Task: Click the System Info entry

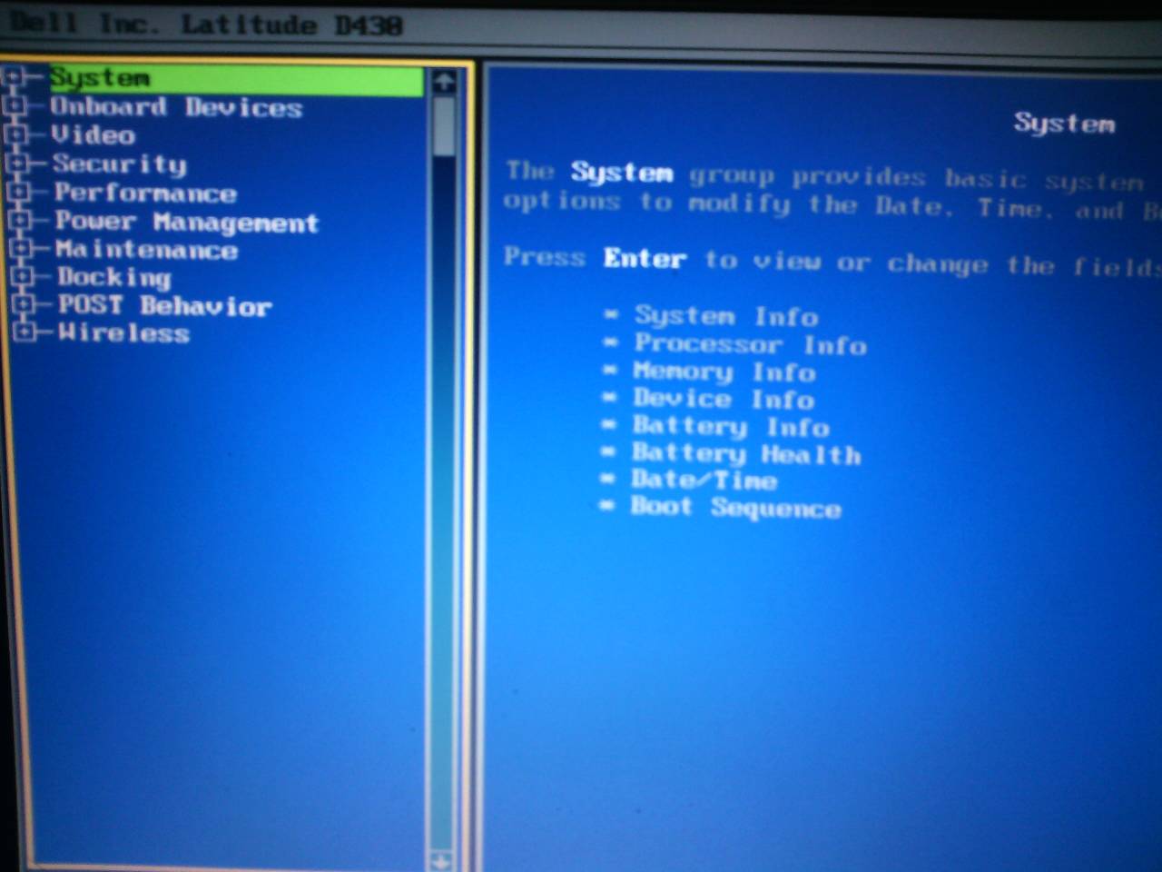Action: coord(726,316)
